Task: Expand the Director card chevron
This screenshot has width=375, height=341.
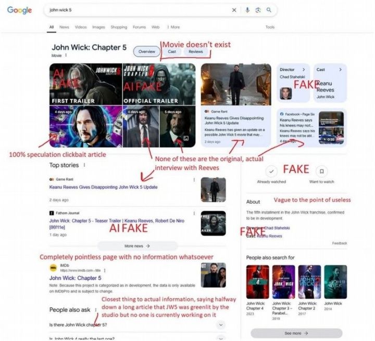Action: [304, 70]
